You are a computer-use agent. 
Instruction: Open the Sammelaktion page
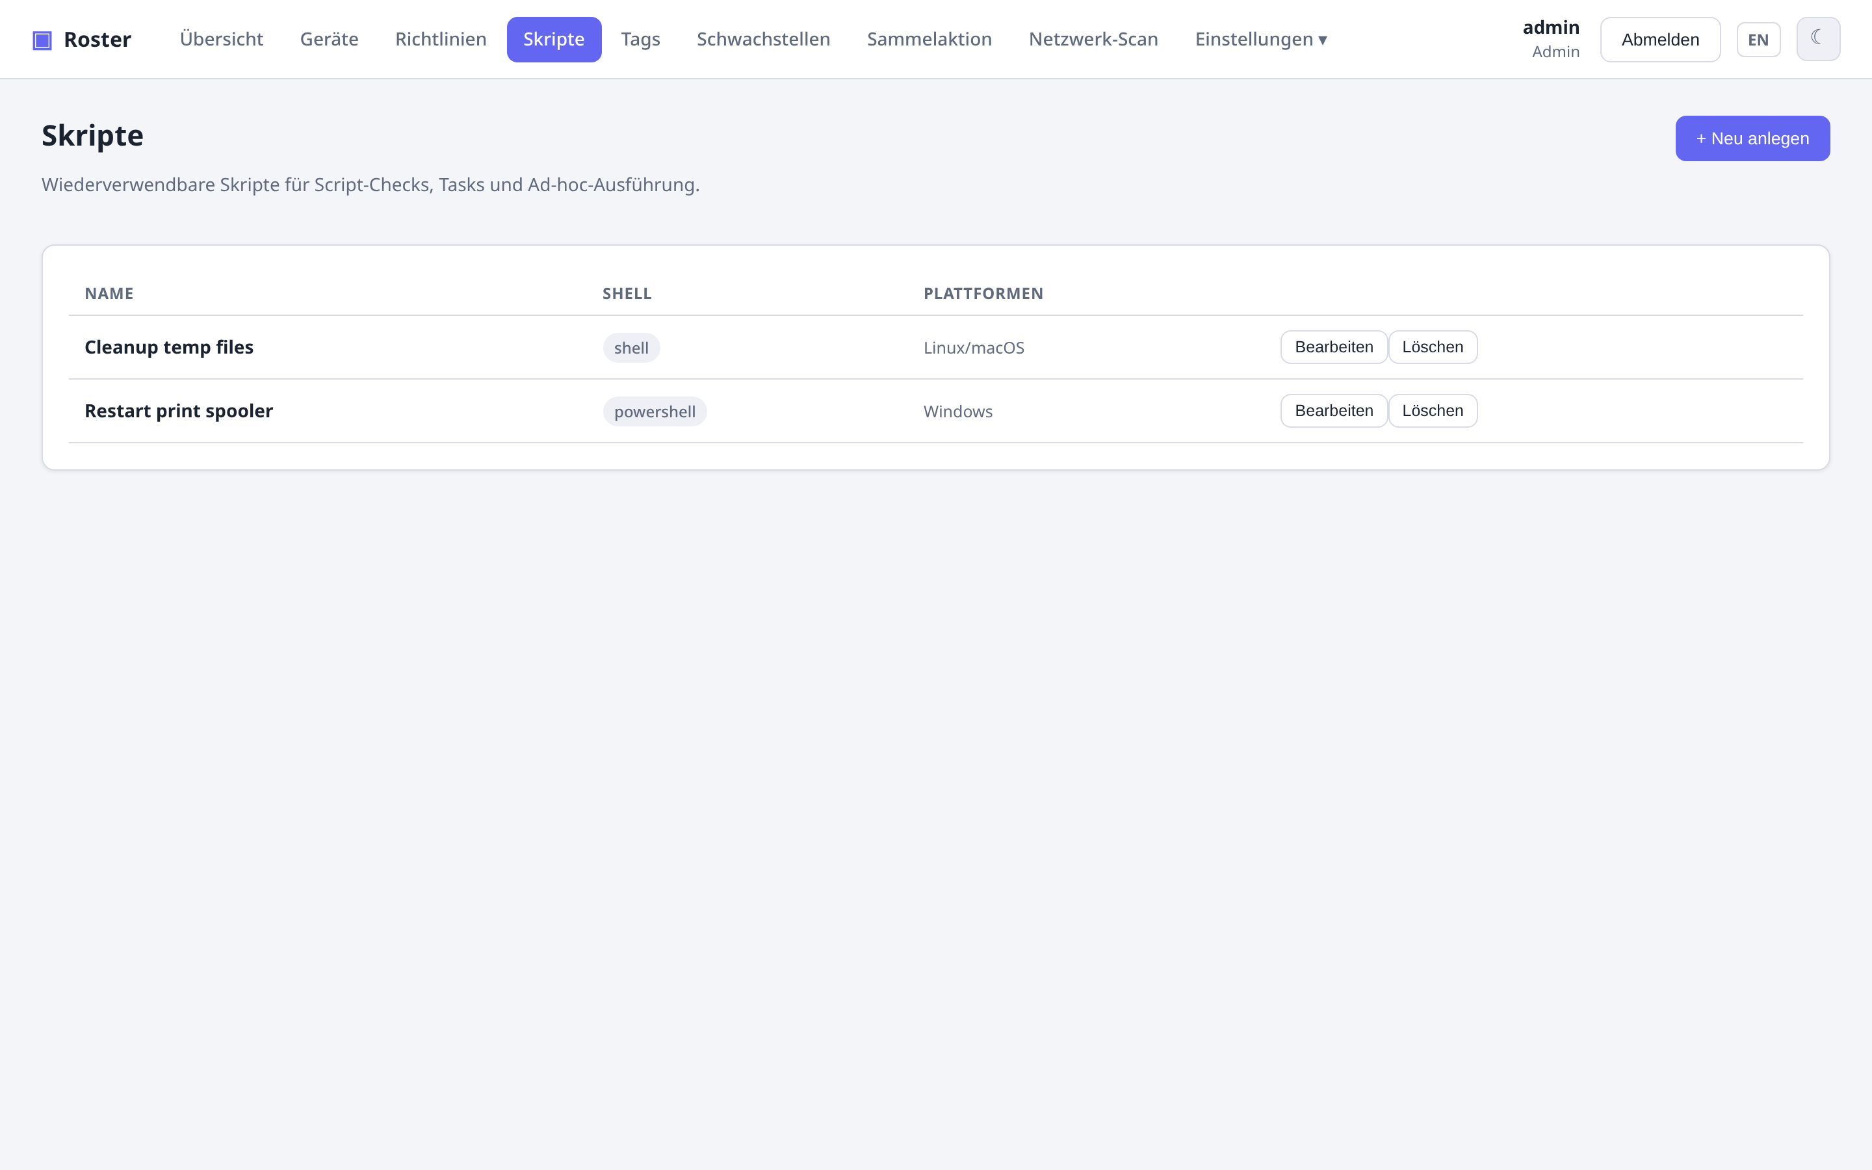929,39
